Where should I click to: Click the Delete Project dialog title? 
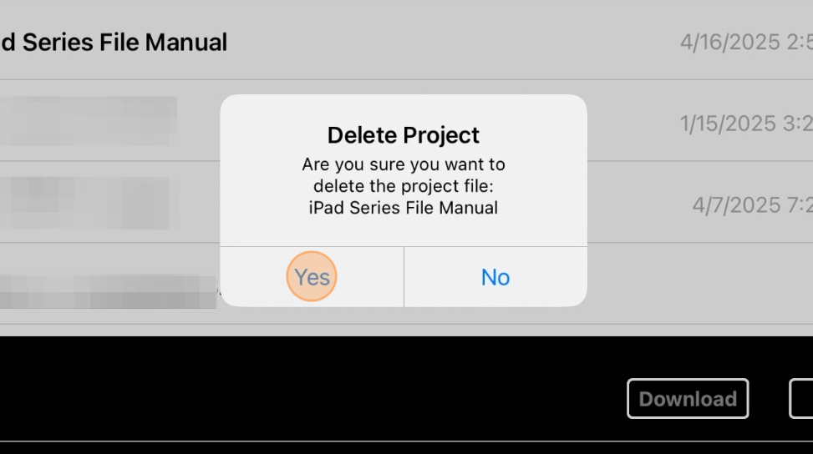(404, 135)
